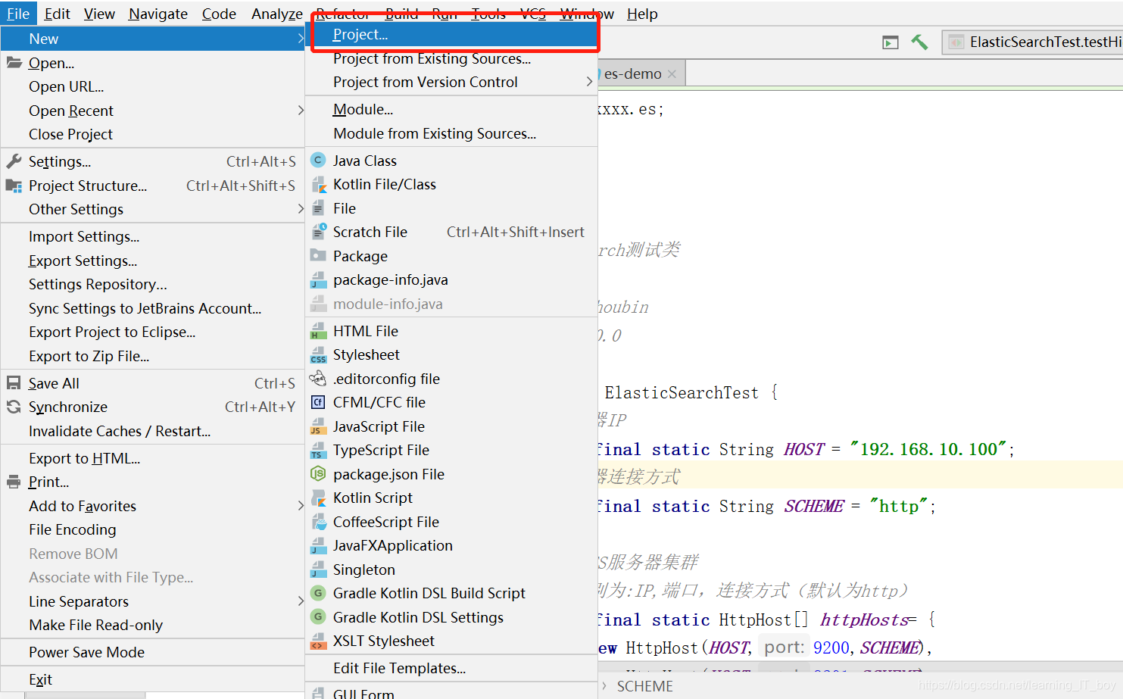Open the View menu
1123x699 pixels.
(99, 14)
